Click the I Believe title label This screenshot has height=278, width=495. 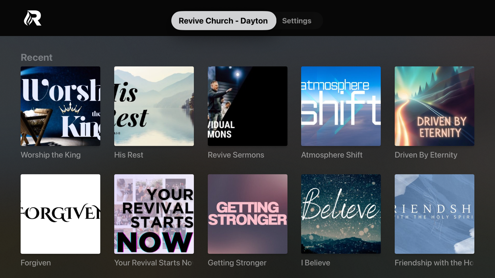316,263
